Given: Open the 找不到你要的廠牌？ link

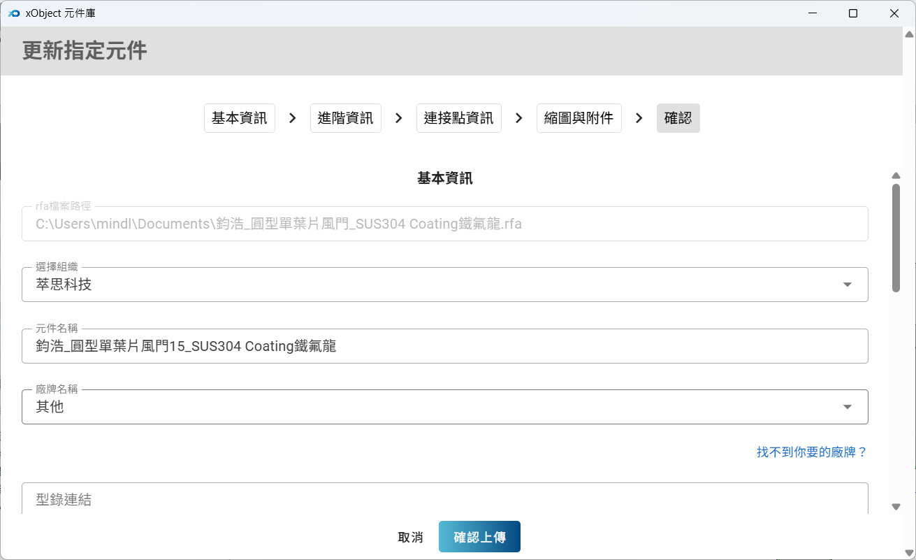Looking at the screenshot, I should pos(812,452).
